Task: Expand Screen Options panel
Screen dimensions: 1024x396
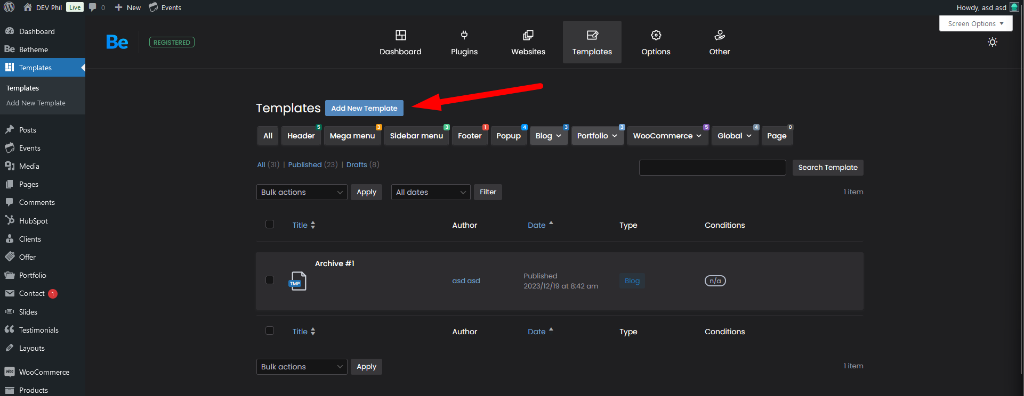Action: point(975,23)
